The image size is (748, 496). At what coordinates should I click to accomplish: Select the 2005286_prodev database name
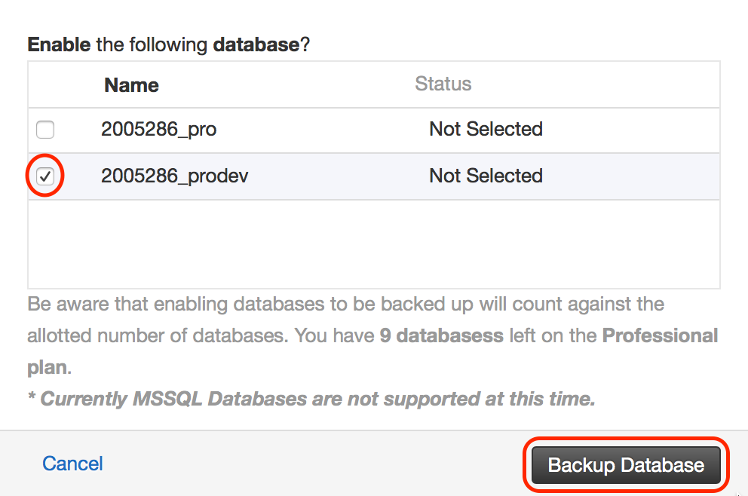point(173,176)
